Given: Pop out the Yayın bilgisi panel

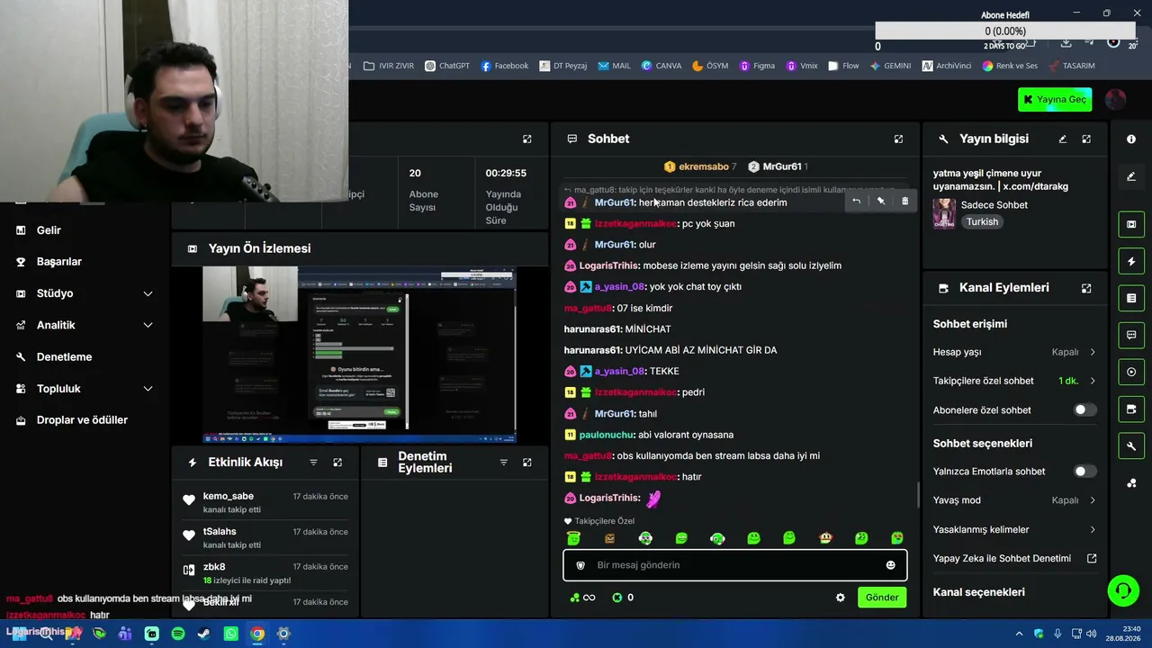Looking at the screenshot, I should tap(1086, 139).
